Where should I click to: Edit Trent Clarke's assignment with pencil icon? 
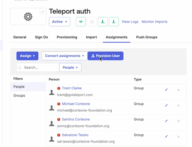click(x=166, y=90)
